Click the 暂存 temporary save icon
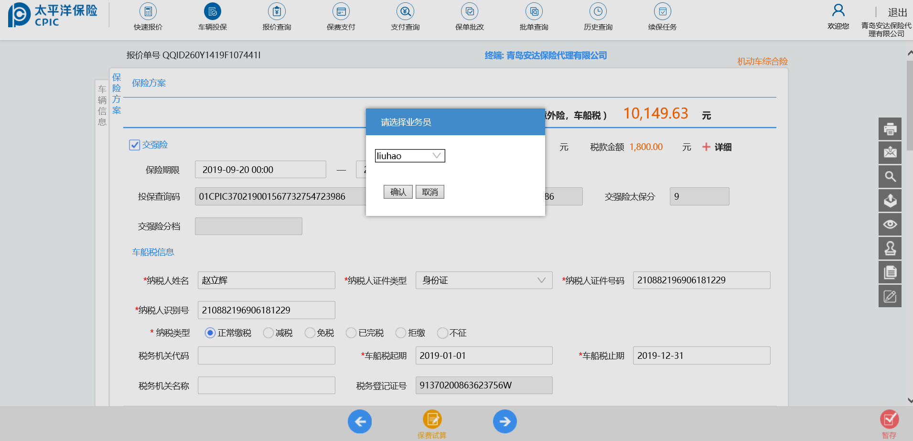 pos(889,420)
